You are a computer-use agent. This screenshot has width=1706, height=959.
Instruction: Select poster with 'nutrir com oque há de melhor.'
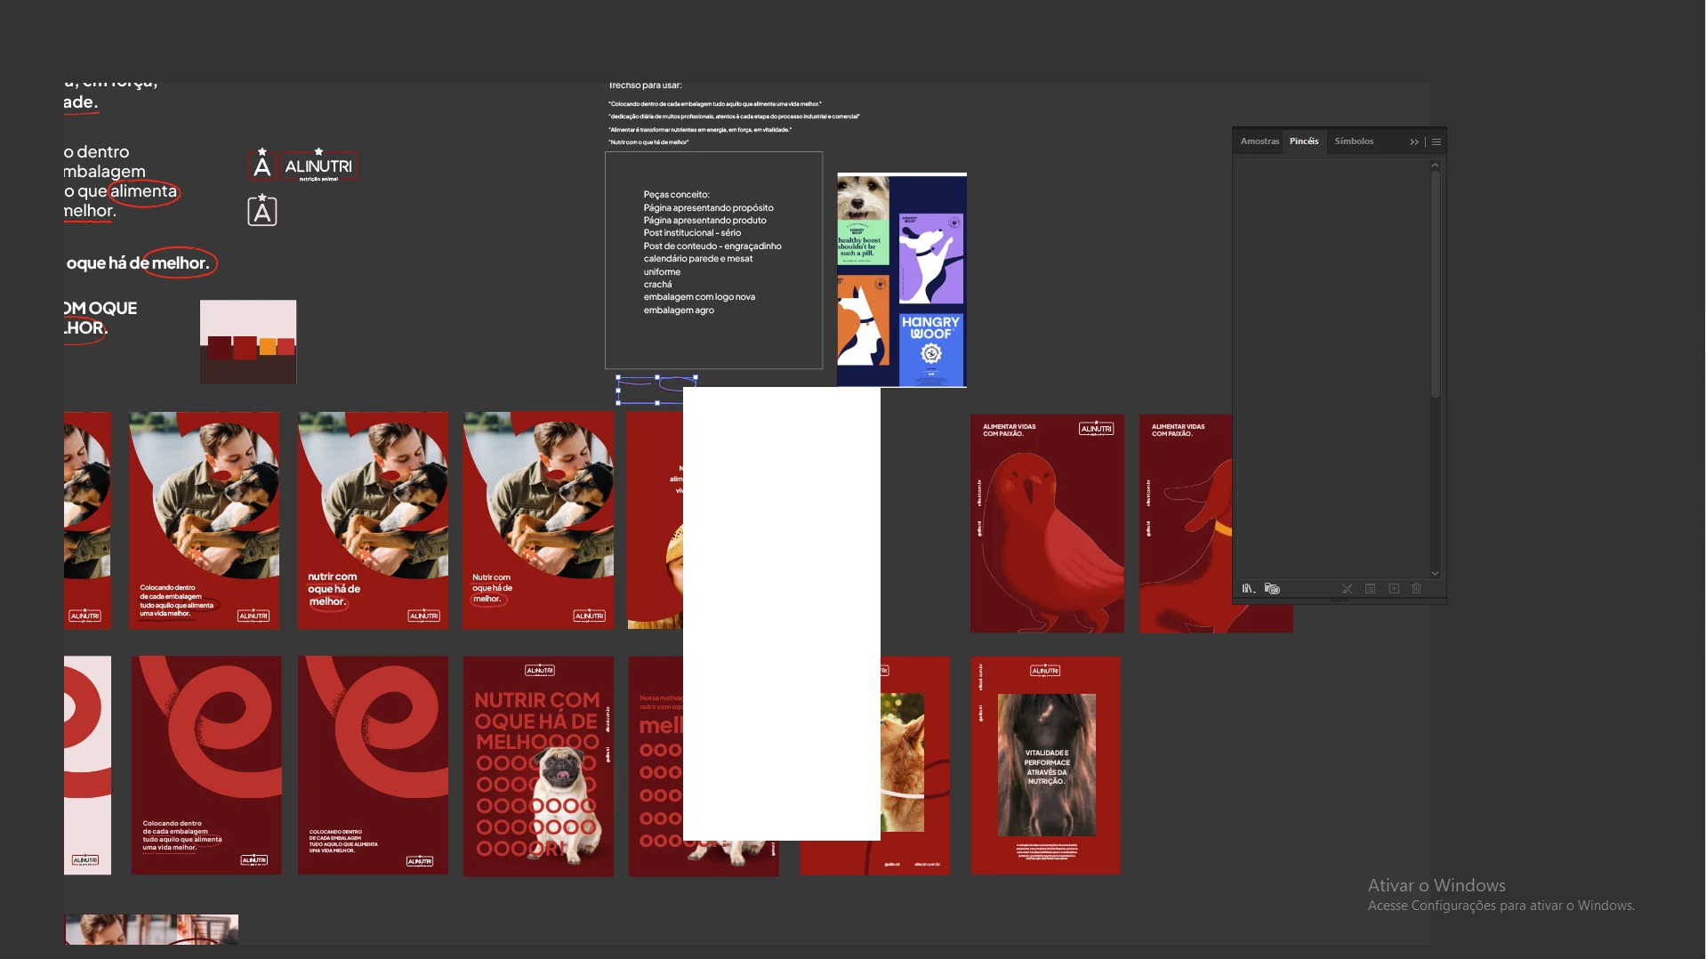pos(373,520)
